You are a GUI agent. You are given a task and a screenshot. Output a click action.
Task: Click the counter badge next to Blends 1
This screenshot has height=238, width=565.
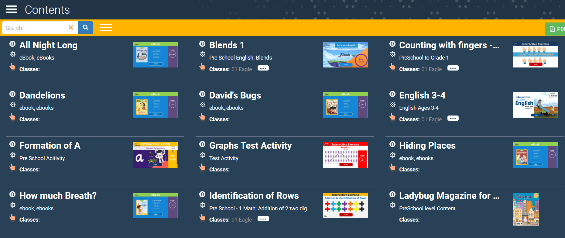click(202, 44)
